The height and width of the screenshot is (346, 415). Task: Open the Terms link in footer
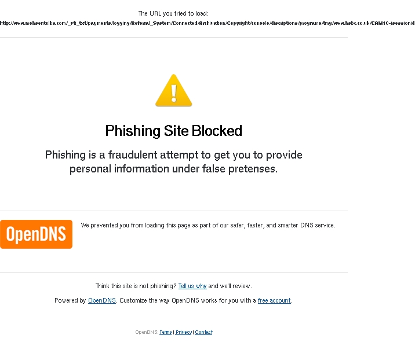[166, 332]
